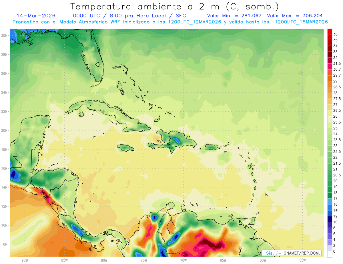Click the '26.5' legend label
The height and width of the screenshot is (264, 343).
(x=337, y=110)
